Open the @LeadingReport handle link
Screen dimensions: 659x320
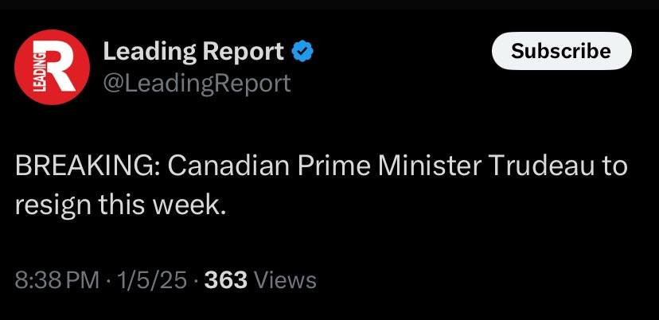(x=197, y=82)
